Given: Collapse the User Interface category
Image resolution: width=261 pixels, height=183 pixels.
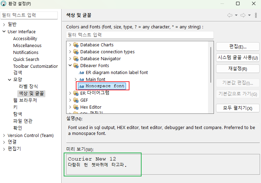Looking at the screenshot, I should pyautogui.click(x=4, y=31).
